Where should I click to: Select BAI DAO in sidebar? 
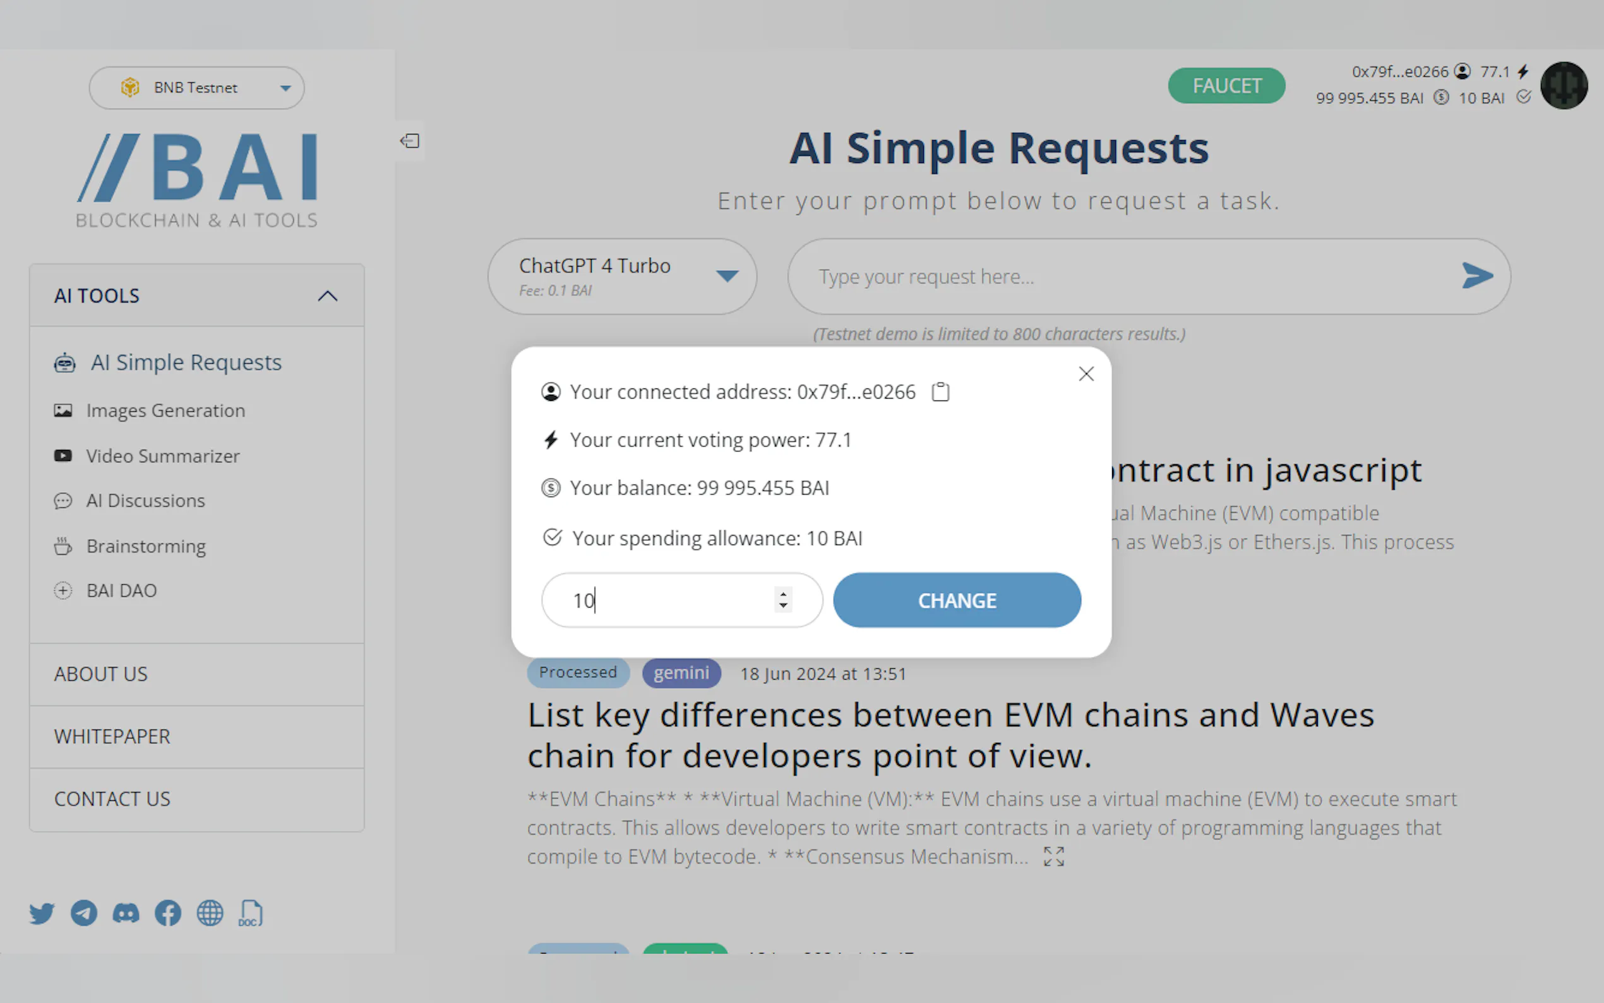pos(121,591)
